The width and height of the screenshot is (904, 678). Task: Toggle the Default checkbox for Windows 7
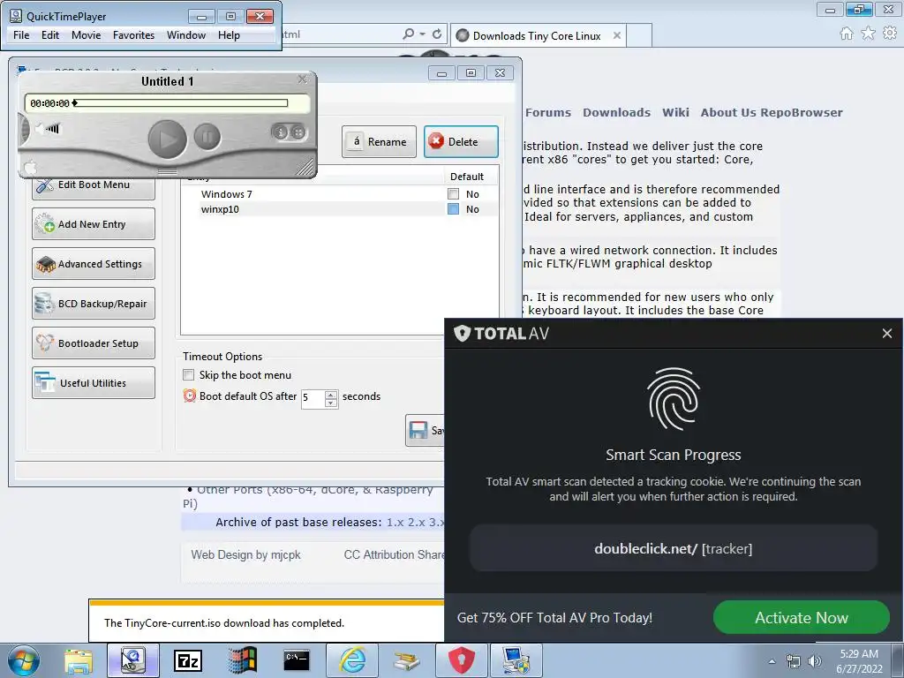tap(454, 194)
